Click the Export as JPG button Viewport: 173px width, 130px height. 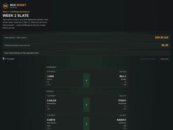(148, 59)
